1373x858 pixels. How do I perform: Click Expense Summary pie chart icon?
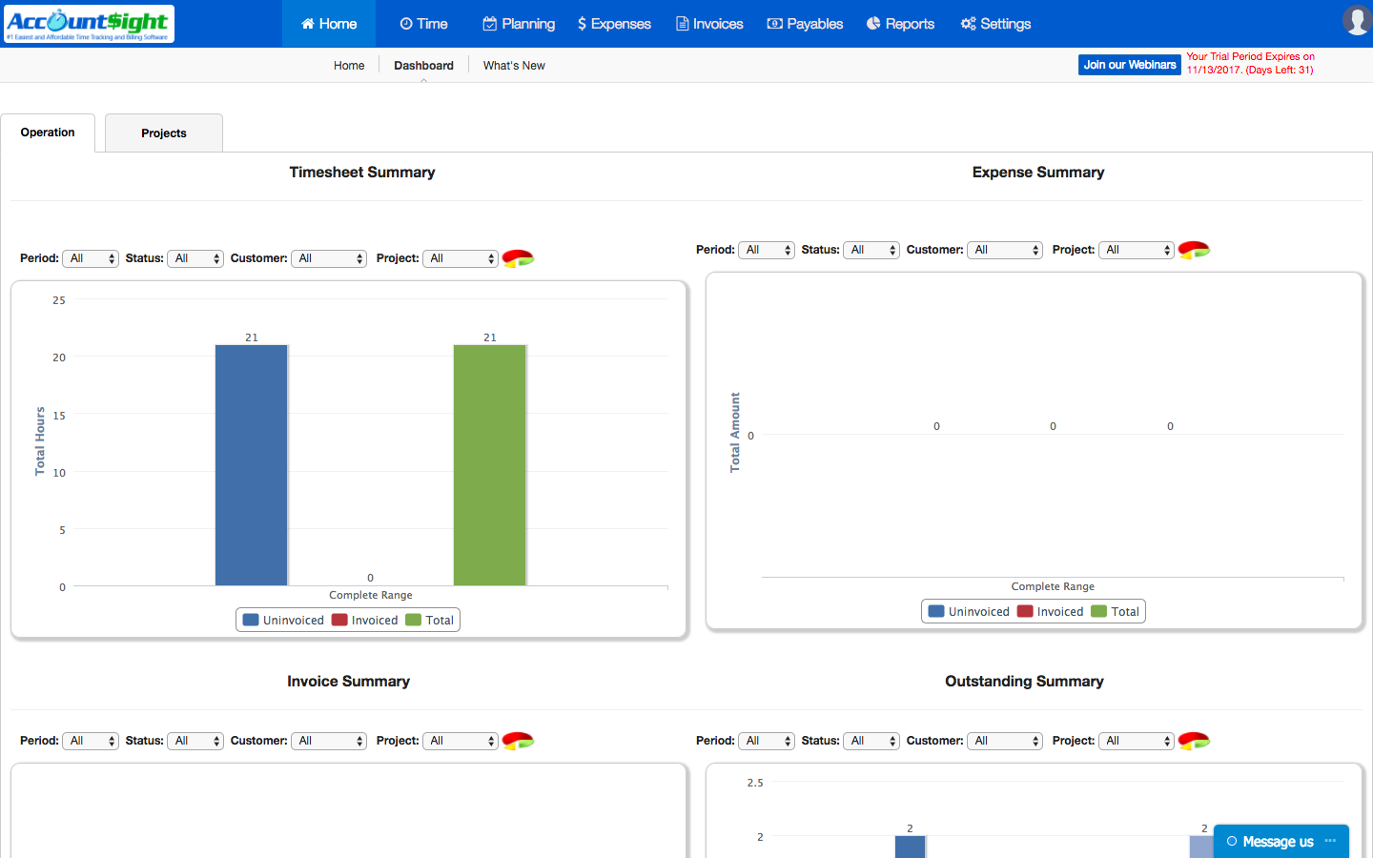pos(1194,250)
